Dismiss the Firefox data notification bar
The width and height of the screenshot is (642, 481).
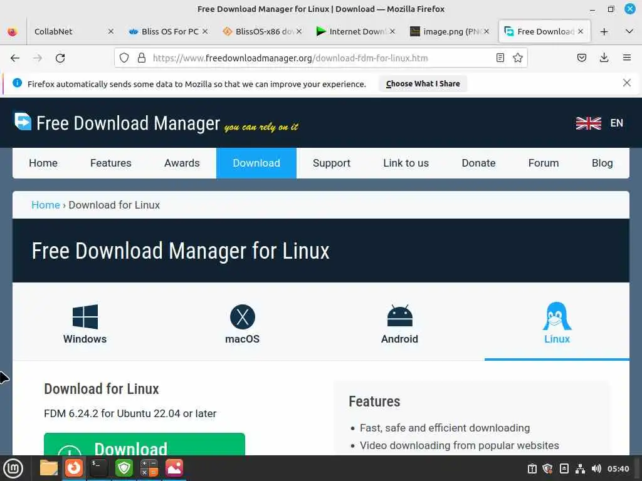point(626,83)
